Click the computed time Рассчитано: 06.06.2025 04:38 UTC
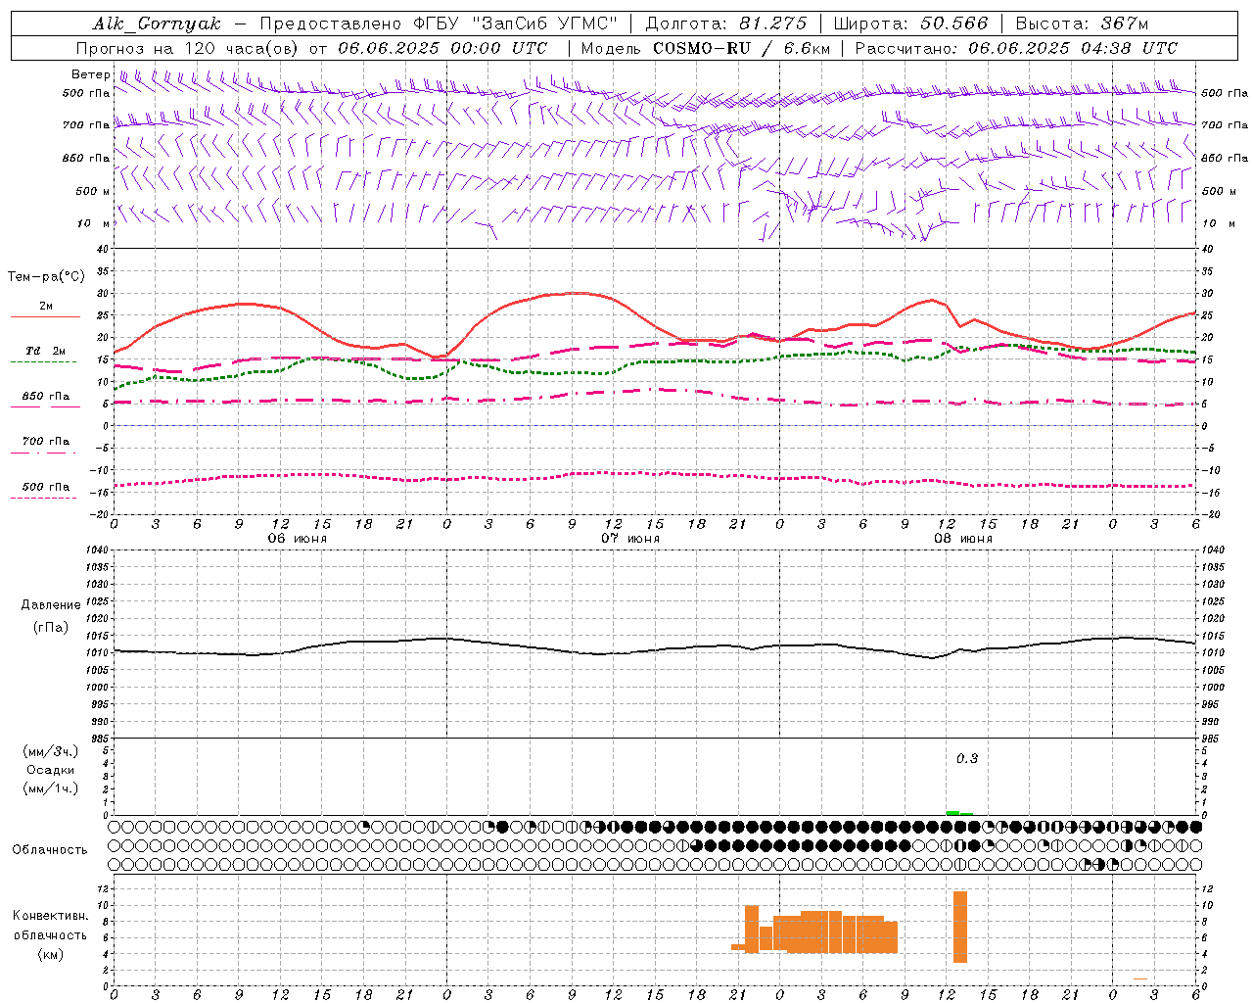This screenshot has width=1253, height=1003. point(1016,48)
